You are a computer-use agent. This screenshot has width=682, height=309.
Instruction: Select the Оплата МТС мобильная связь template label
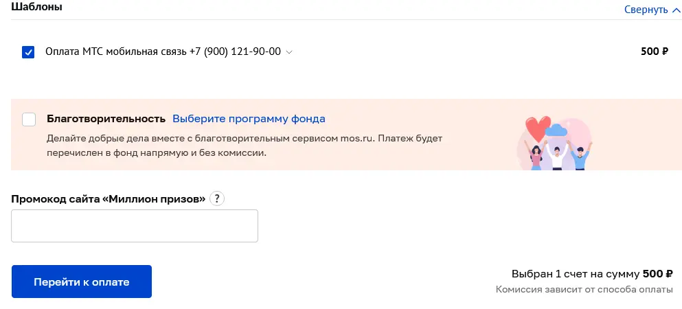[x=163, y=51]
